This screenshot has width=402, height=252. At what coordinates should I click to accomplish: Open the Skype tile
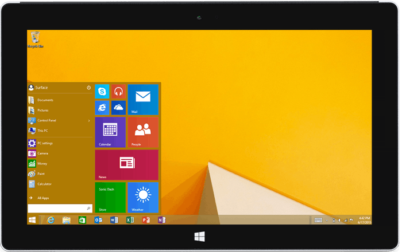[x=102, y=92]
